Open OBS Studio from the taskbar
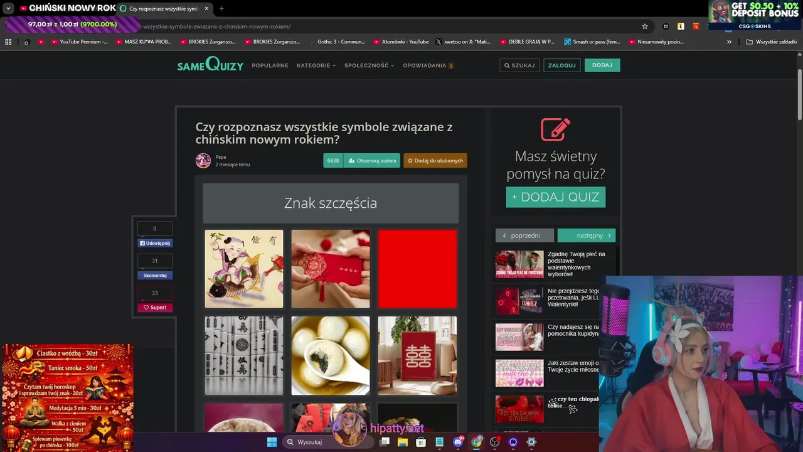 pyautogui.click(x=495, y=442)
